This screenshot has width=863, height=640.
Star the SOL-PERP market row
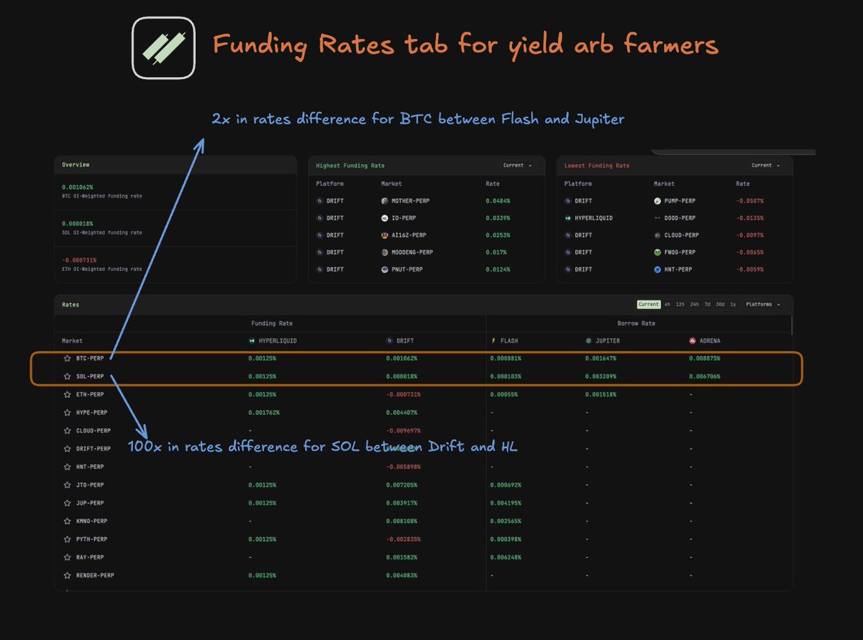point(67,376)
